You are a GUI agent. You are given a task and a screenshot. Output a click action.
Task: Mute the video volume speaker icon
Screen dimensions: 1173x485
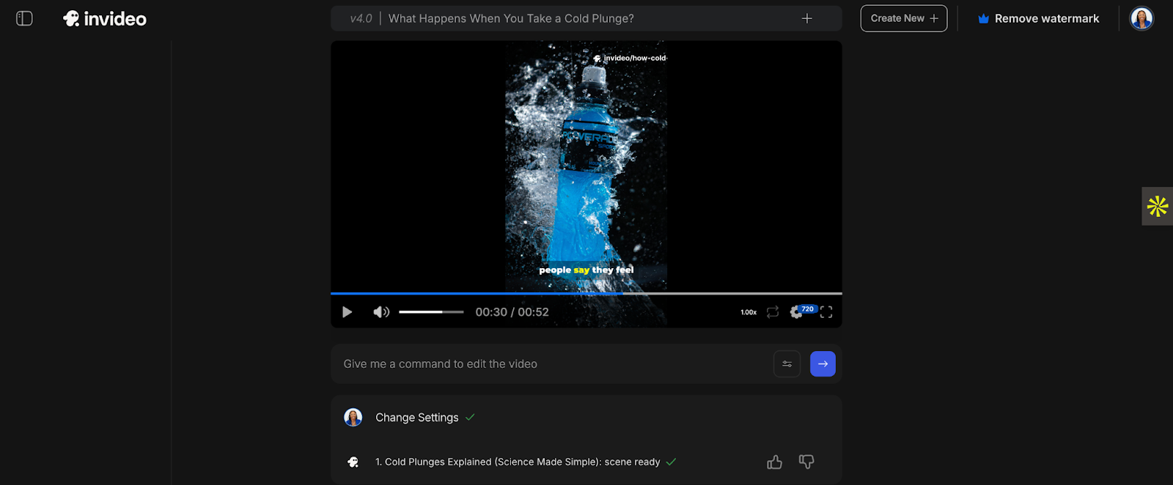tap(380, 312)
